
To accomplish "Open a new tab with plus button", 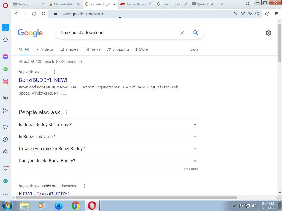I will (230, 4).
